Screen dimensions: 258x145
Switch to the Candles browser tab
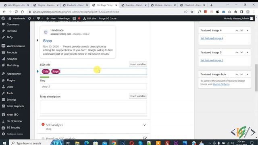pos(134,5)
